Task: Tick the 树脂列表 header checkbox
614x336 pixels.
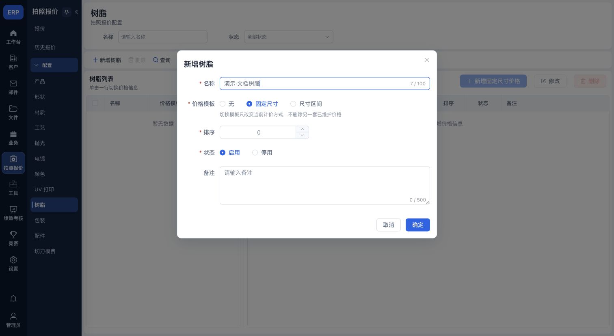Action: 95,103
